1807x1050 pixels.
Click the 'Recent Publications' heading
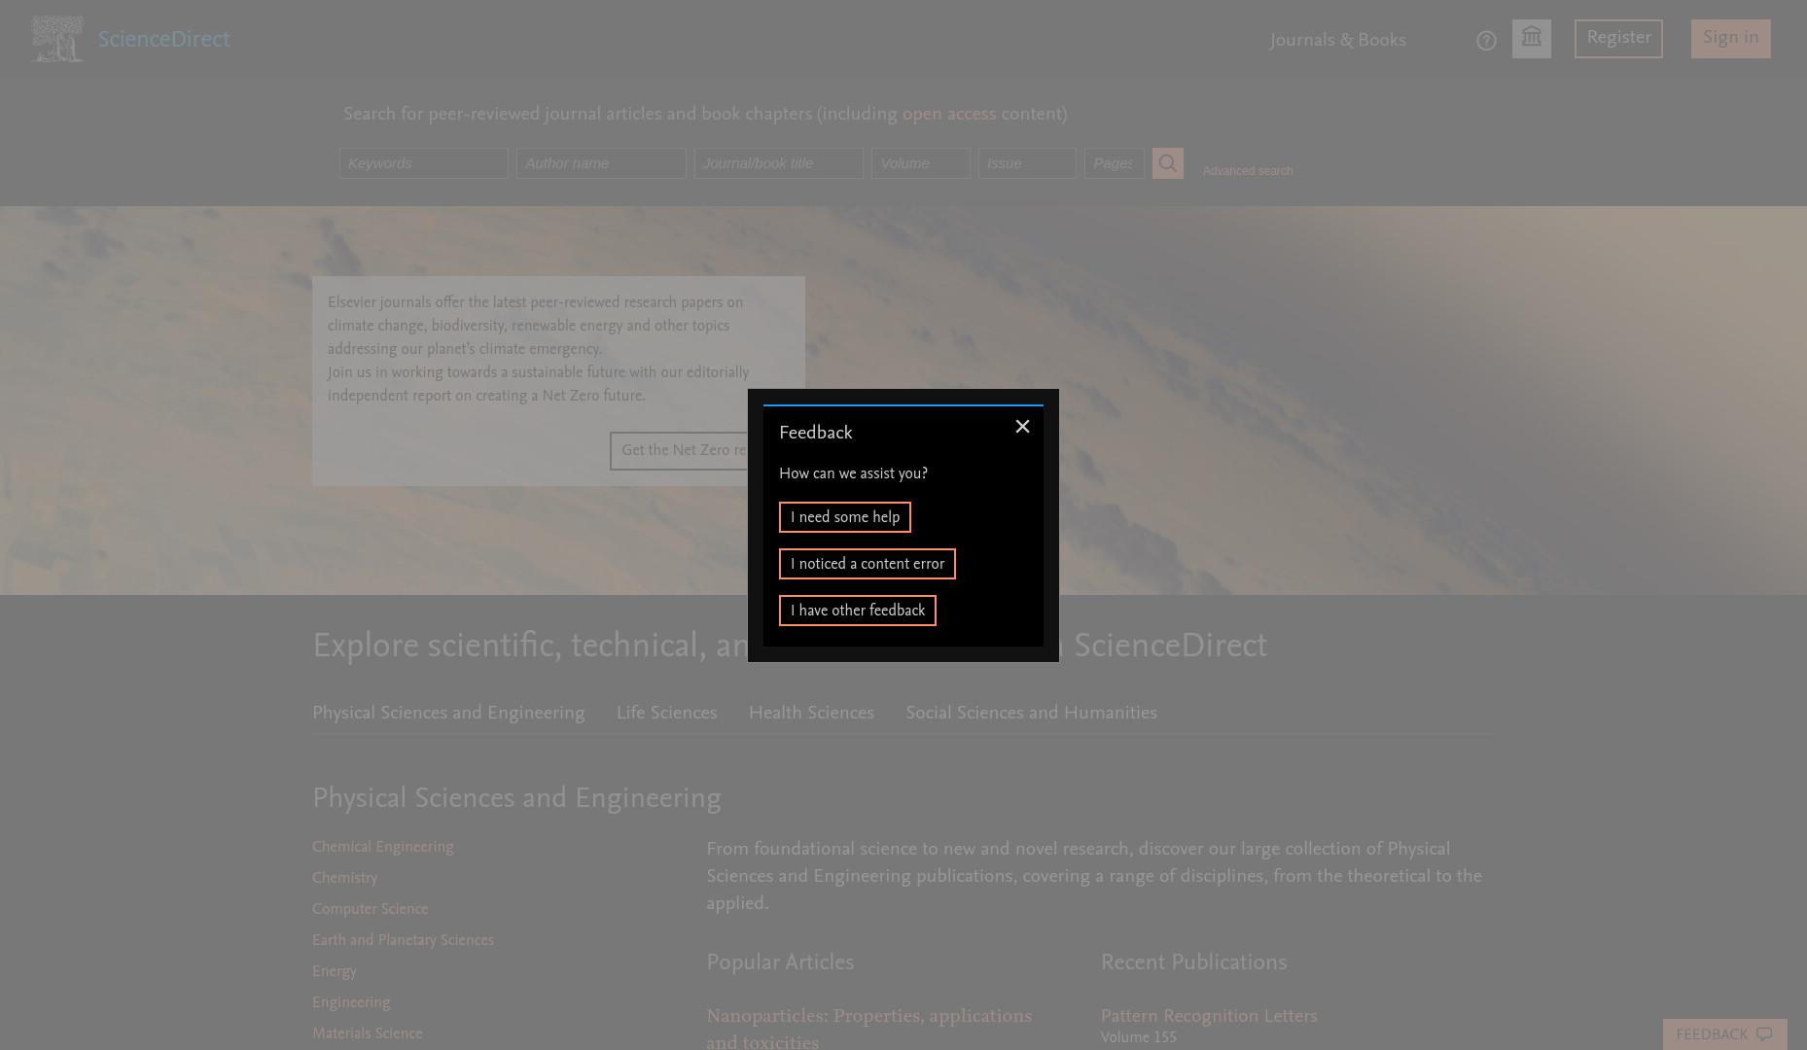click(1193, 963)
